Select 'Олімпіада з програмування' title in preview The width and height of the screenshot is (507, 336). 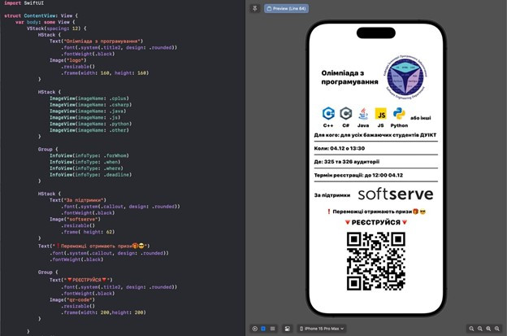click(349, 77)
